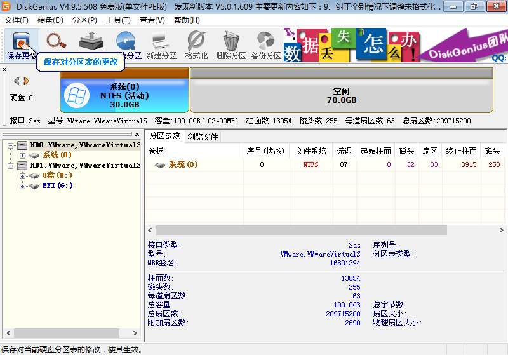This screenshot has width=508, height=355.
Task: Select the 空闲 70.0GB free space block
Action: click(x=342, y=90)
